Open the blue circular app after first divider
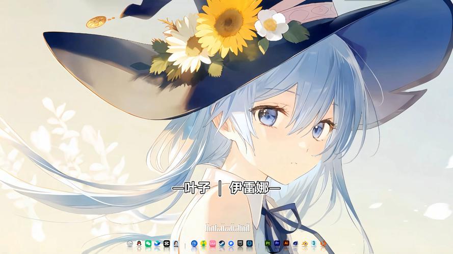 (194, 244)
